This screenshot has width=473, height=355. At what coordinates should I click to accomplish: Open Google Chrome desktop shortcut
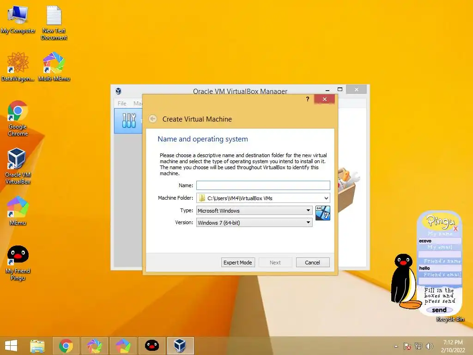(x=18, y=118)
